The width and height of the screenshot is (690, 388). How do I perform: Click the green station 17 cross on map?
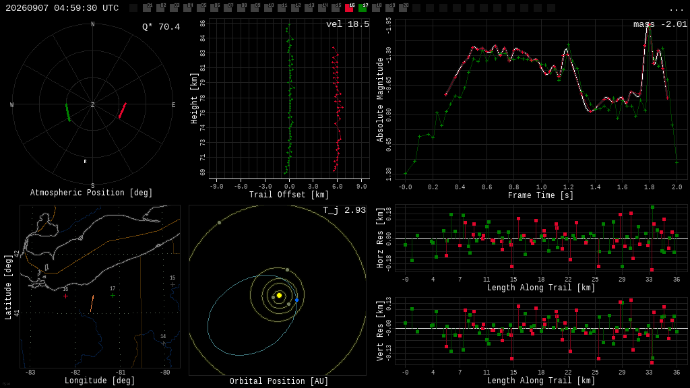(113, 295)
